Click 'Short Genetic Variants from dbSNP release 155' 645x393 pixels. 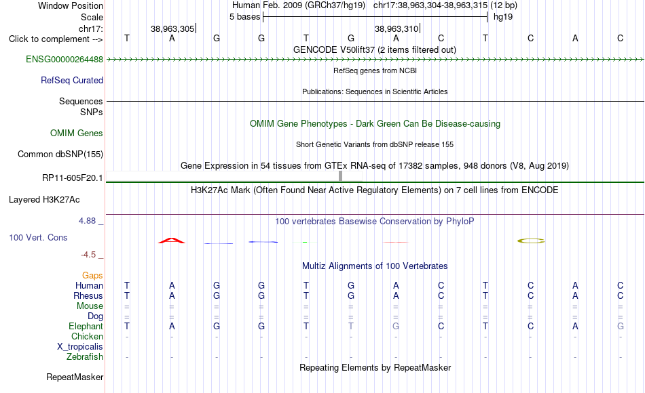375,144
